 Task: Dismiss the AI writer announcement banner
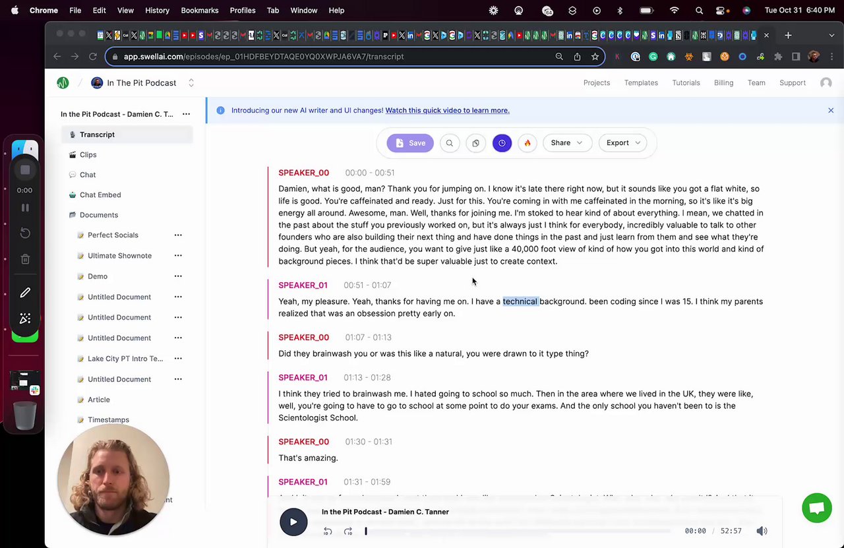(831, 110)
